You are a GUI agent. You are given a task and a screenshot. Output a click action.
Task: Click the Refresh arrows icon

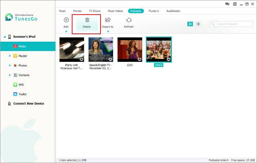128,20
